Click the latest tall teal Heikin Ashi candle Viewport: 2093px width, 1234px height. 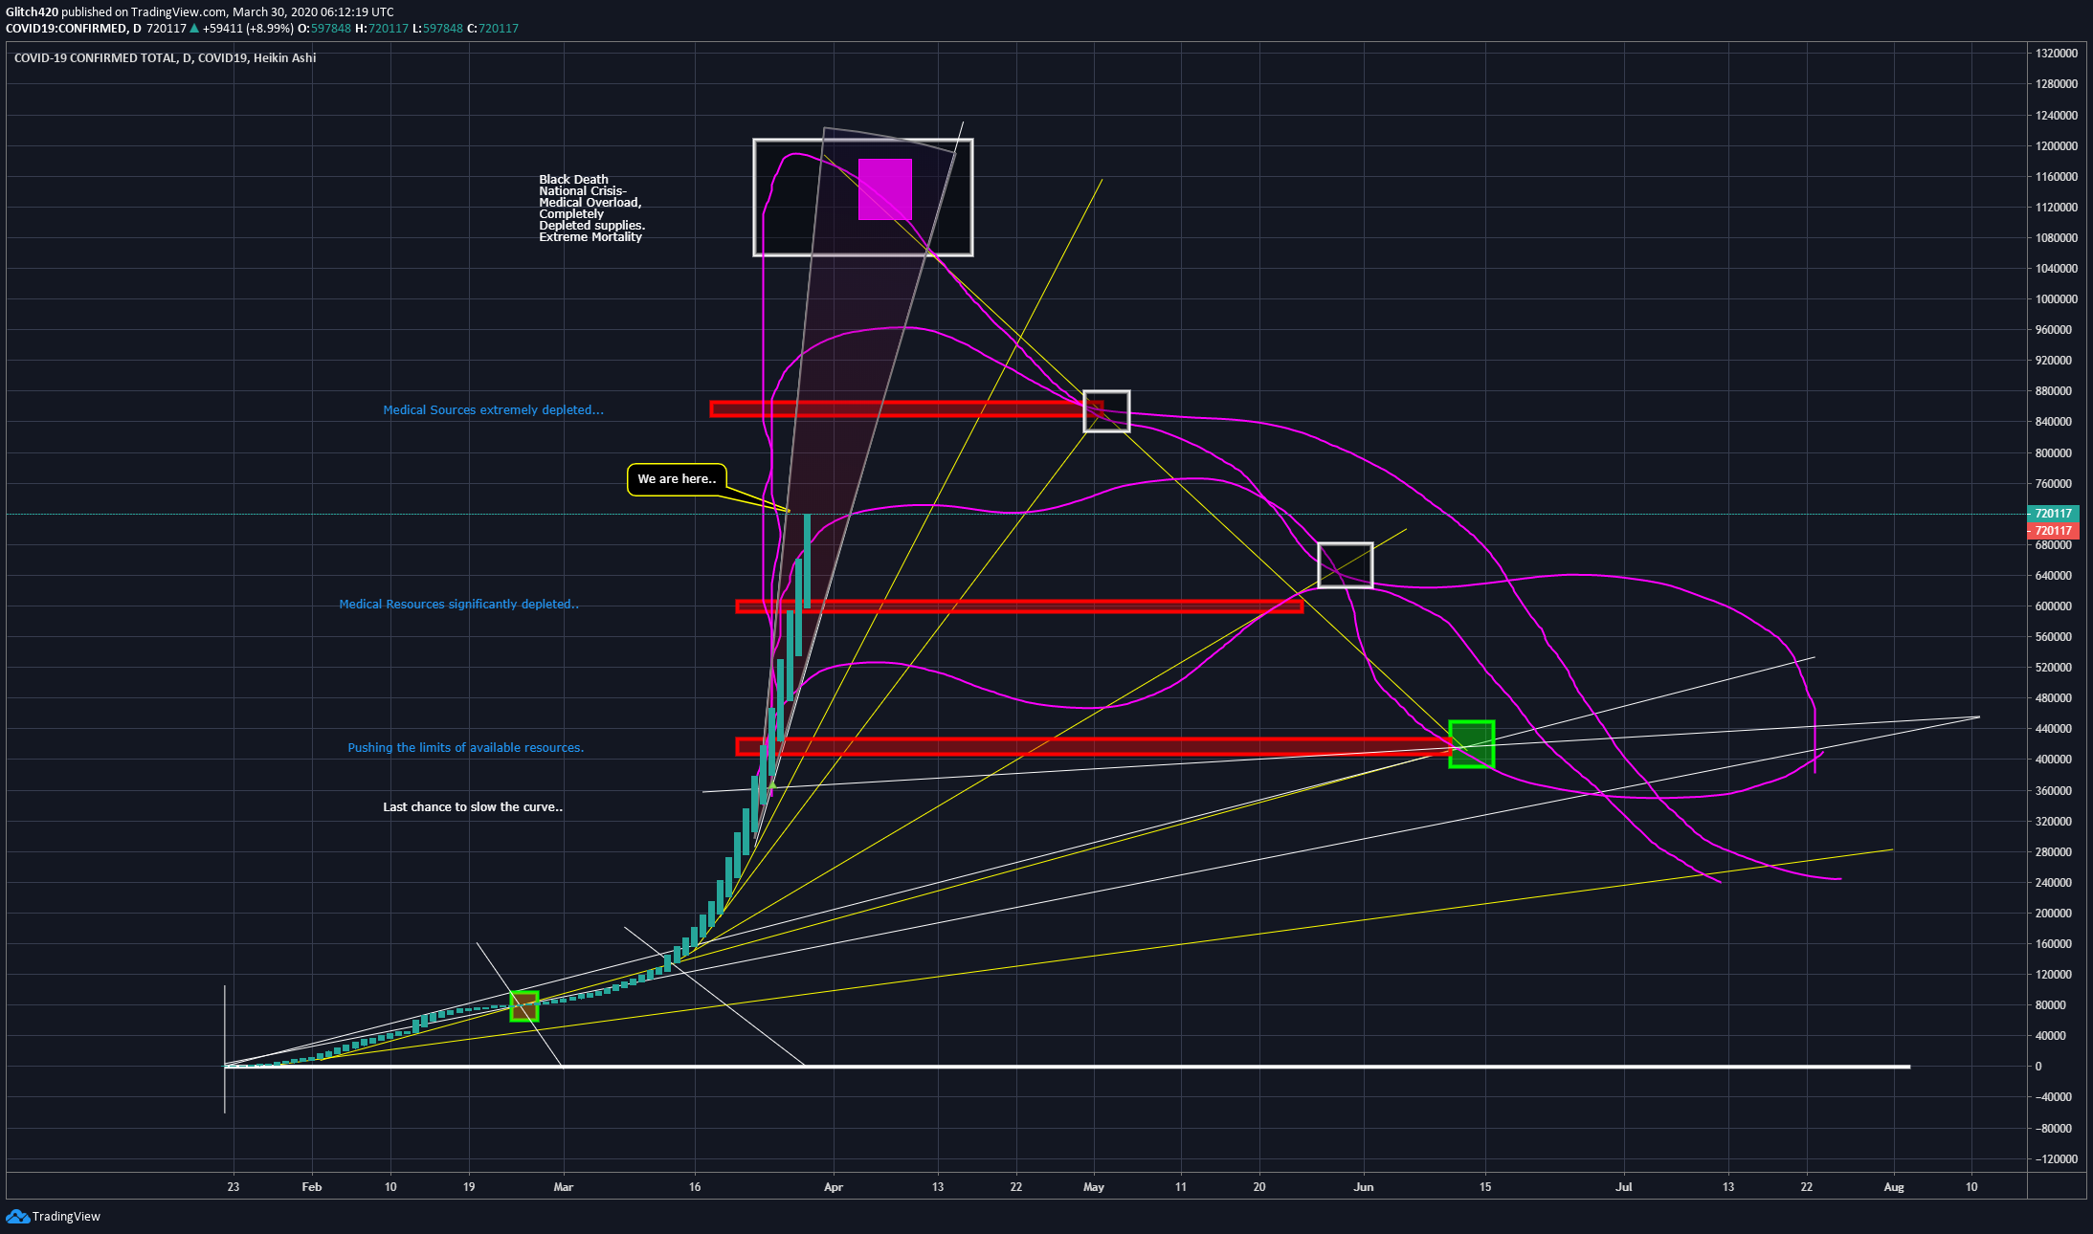click(x=808, y=561)
